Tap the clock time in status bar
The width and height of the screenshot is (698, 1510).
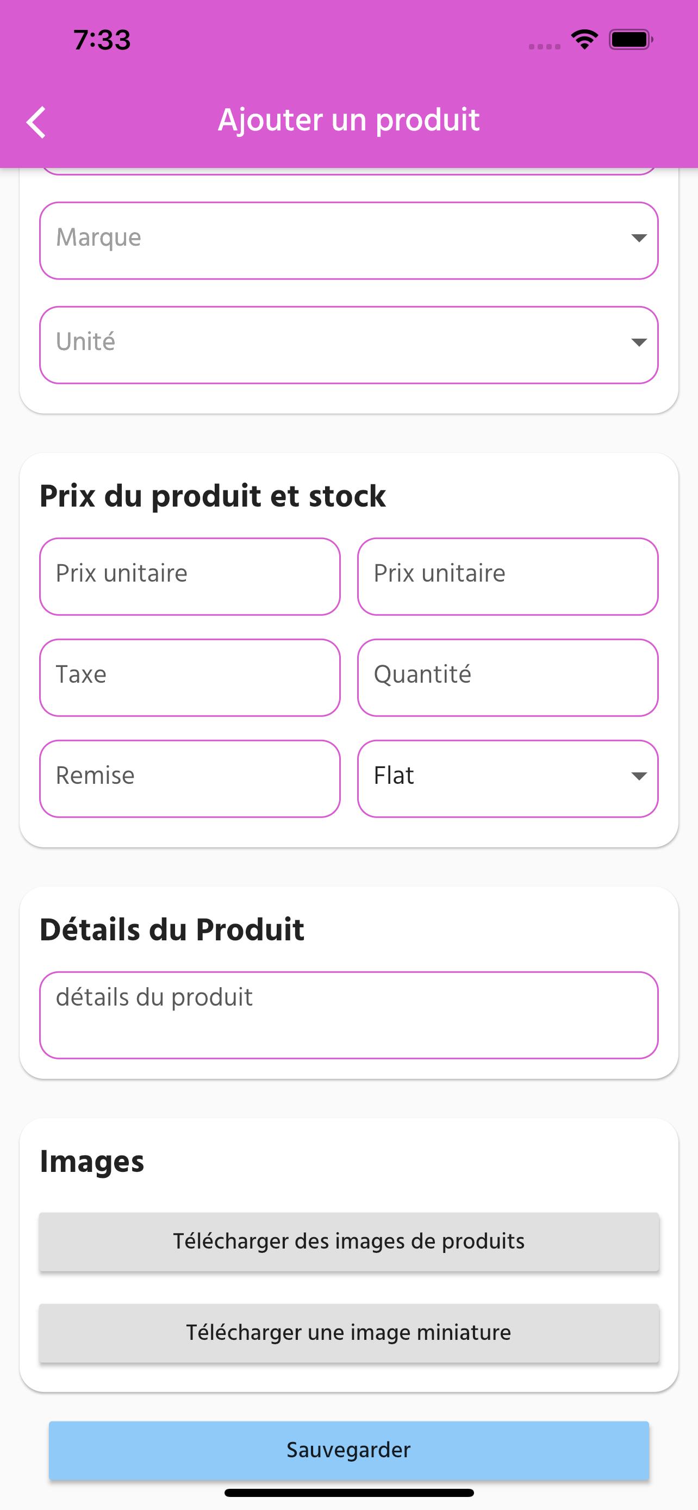pyautogui.click(x=102, y=40)
